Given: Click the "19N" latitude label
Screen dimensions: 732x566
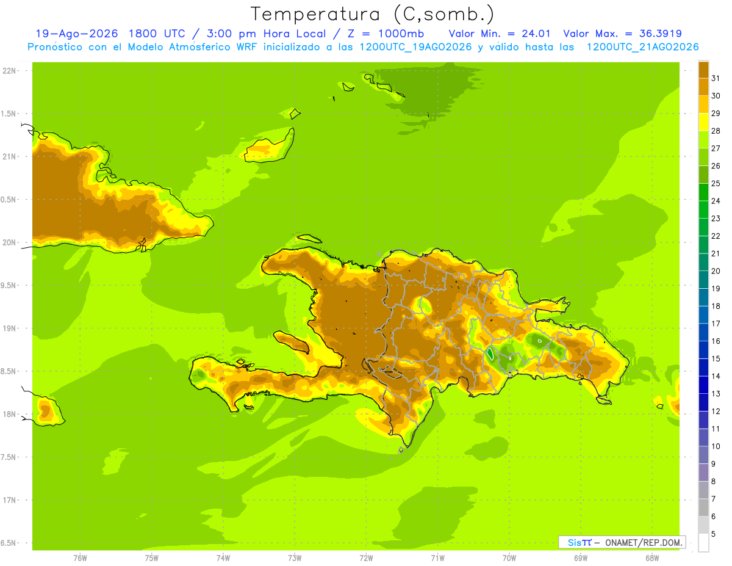Looking at the screenshot, I should coord(10,328).
